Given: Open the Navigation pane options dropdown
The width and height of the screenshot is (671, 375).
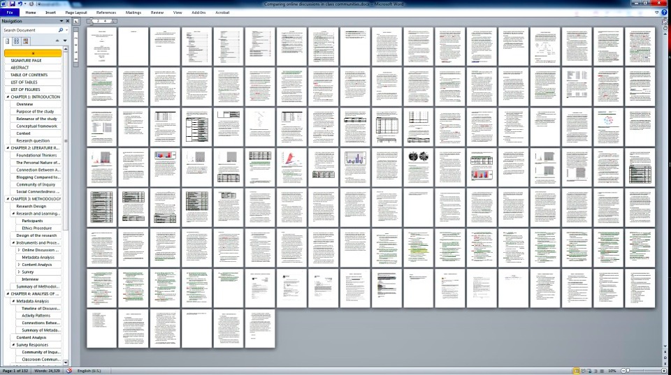Looking at the screenshot, I should click(x=62, y=21).
